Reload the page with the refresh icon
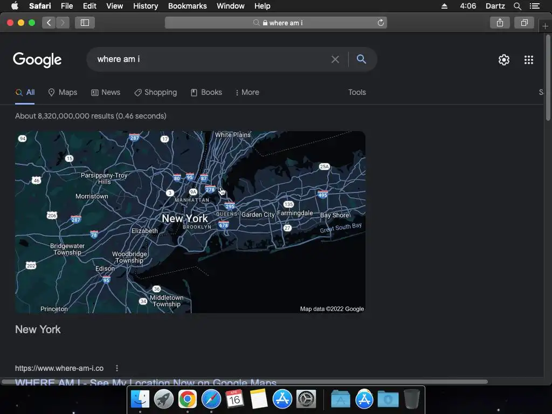The height and width of the screenshot is (414, 552). coord(381,23)
